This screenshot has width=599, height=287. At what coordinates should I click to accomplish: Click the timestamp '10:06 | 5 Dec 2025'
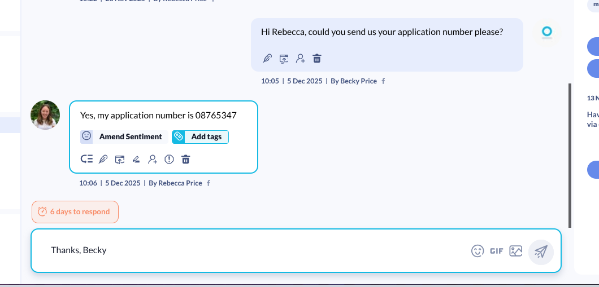(110, 183)
